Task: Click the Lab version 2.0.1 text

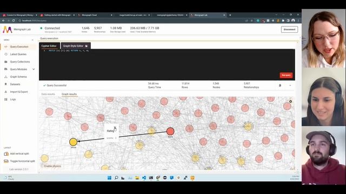Action: [19, 169]
